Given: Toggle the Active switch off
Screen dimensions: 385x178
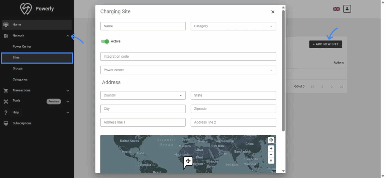Looking at the screenshot, I should pyautogui.click(x=105, y=42).
